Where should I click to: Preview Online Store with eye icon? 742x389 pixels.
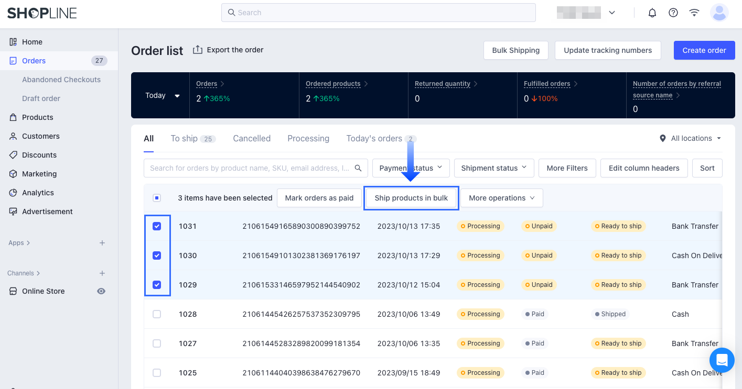point(101,291)
